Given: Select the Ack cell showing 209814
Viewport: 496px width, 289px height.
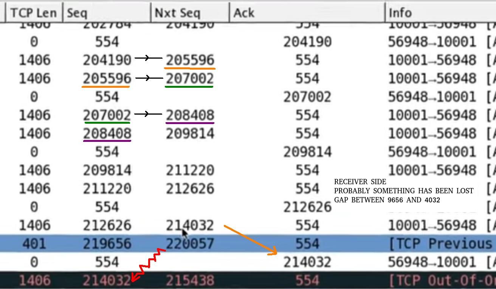Looking at the screenshot, I should click(x=307, y=152).
